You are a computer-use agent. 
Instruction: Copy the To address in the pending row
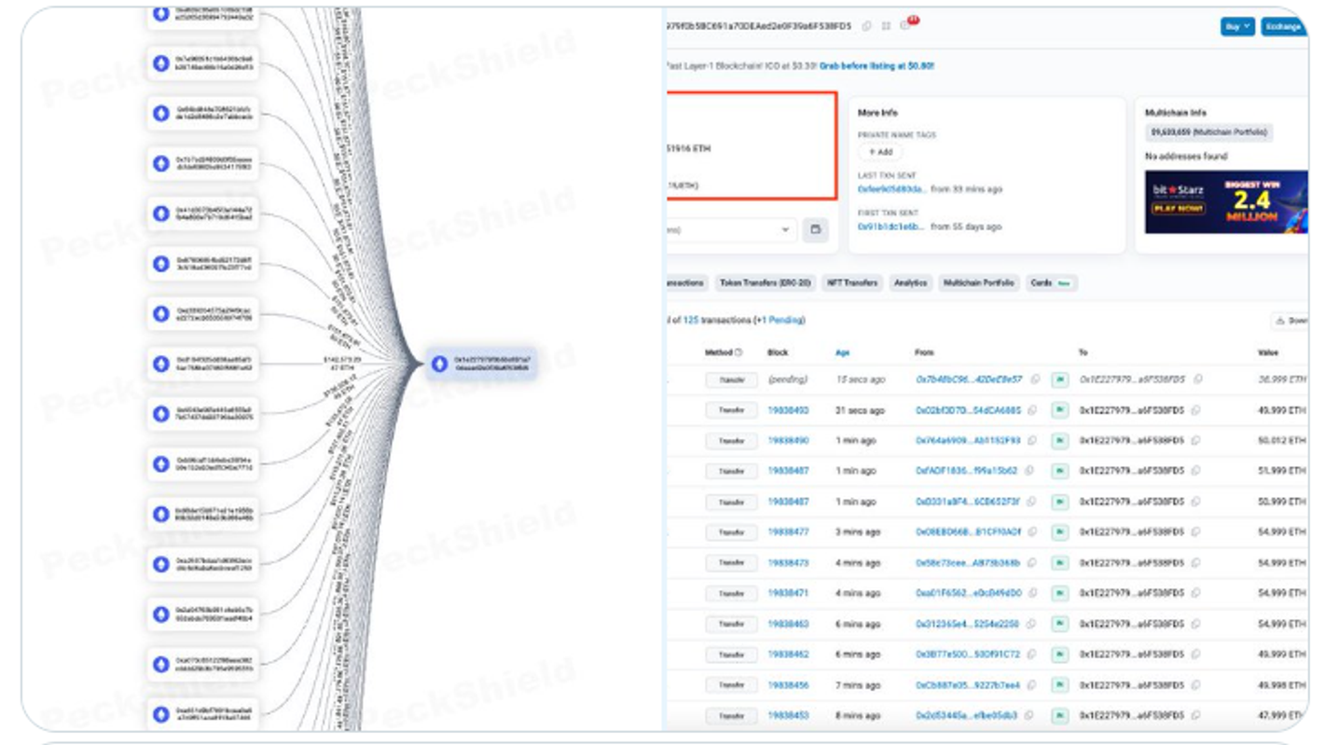pos(1196,379)
